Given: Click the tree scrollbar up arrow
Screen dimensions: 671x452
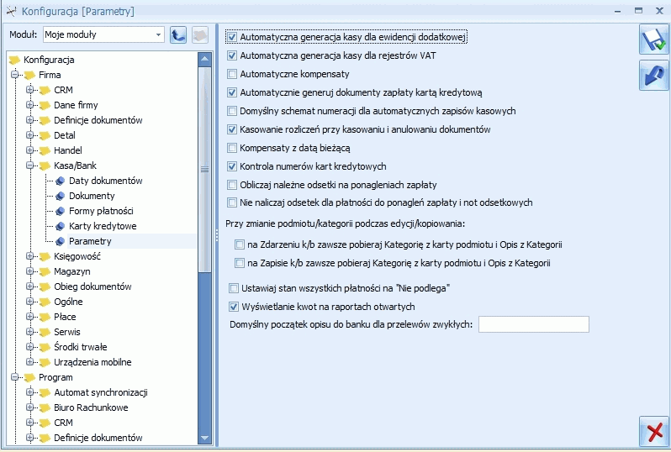Looking at the screenshot, I should pos(204,59).
